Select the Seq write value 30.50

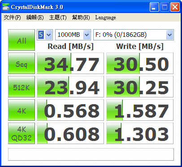(140, 63)
